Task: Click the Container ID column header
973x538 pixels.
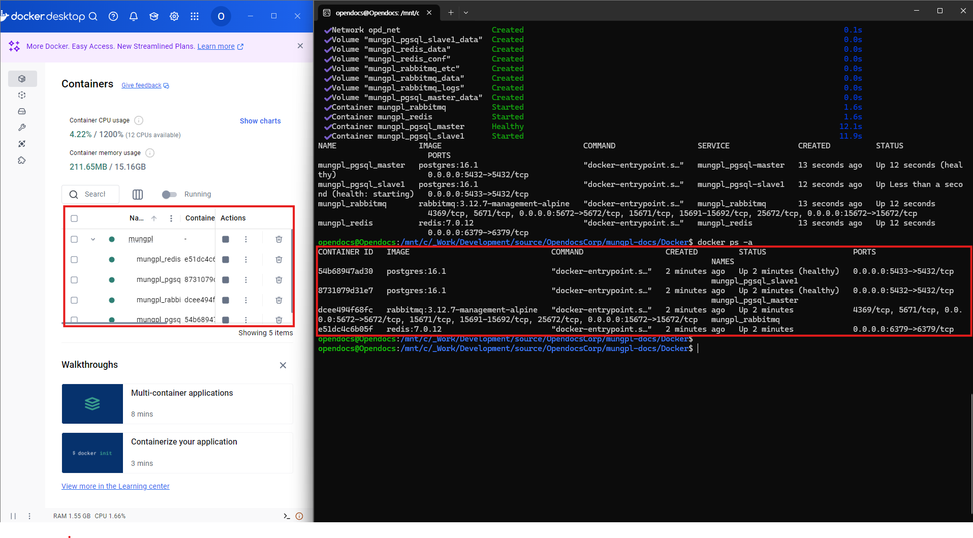Action: pyautogui.click(x=200, y=218)
